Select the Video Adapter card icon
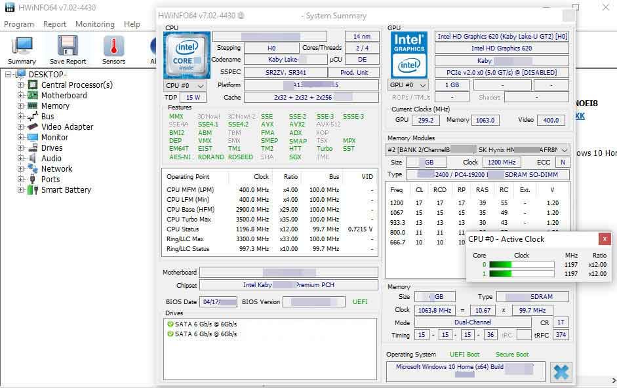Image resolution: width=617 pixels, height=388 pixels. [x=33, y=126]
